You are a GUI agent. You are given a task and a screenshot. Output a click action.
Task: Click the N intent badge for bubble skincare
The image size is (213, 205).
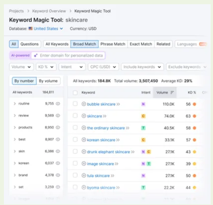[143, 104]
